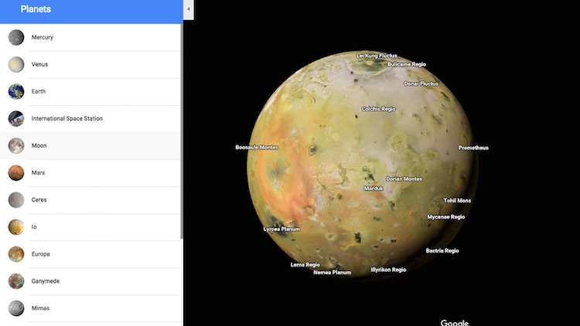Click the Tohil Mons label
Image resolution: width=580 pixels, height=326 pixels.
[457, 200]
